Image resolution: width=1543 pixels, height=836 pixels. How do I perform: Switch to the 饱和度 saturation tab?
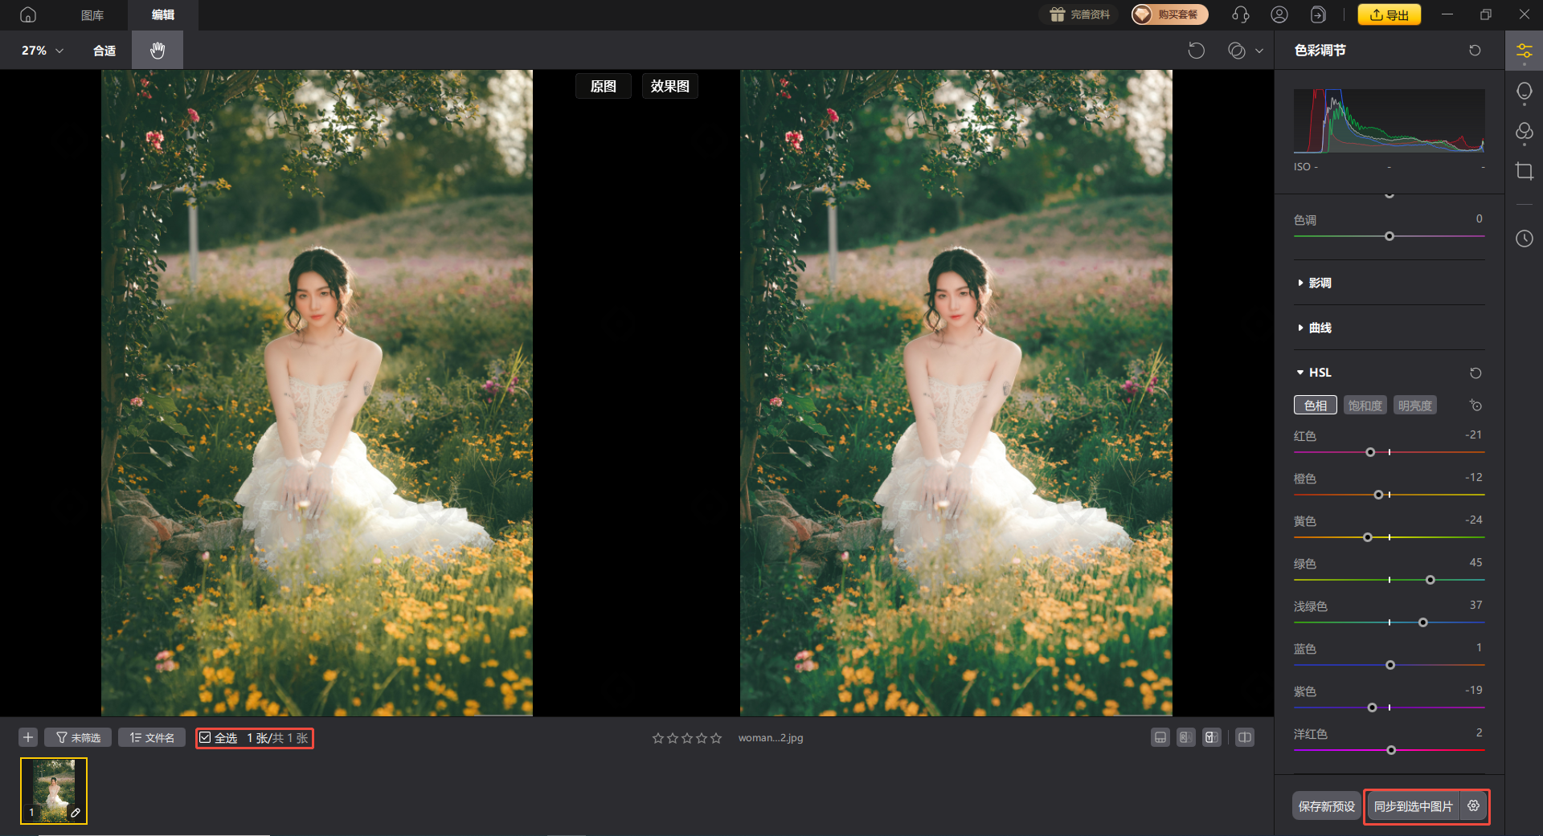tap(1365, 406)
